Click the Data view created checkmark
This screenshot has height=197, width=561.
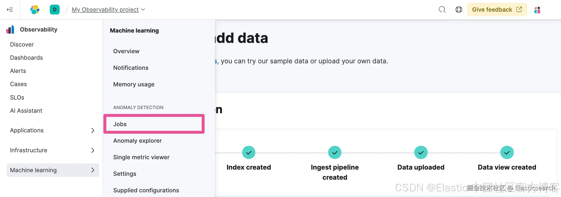point(507,153)
